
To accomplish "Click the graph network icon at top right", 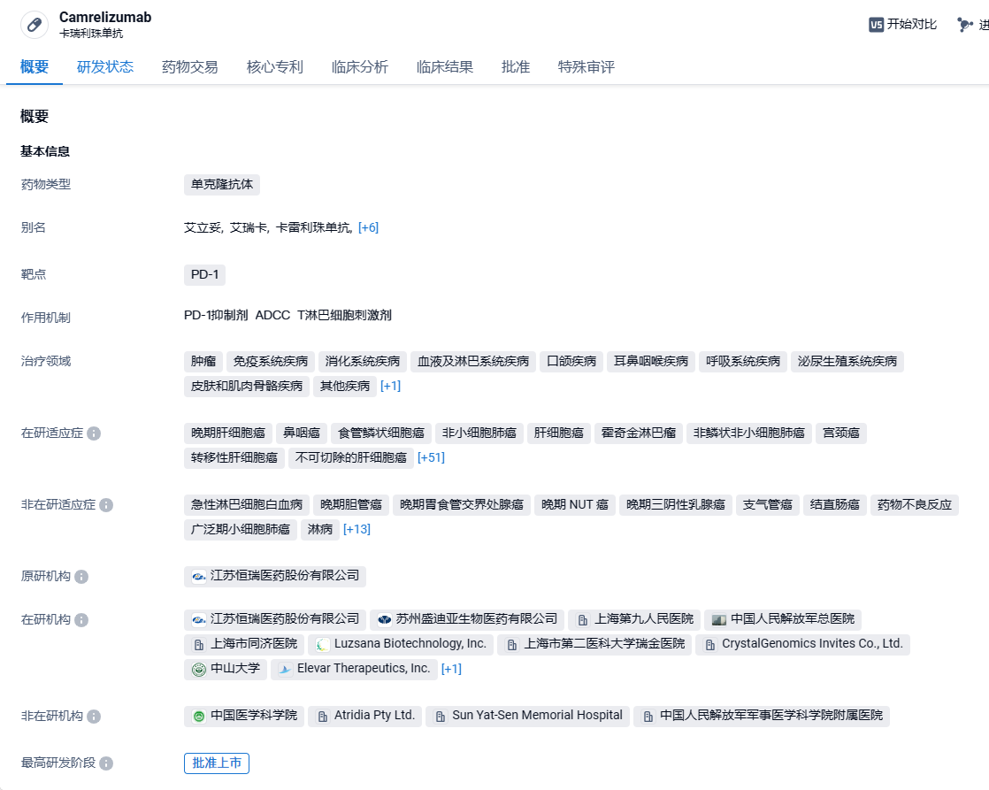I will click(964, 25).
